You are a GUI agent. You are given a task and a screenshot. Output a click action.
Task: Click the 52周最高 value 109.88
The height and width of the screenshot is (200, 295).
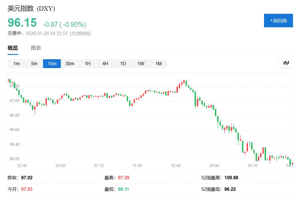[x=231, y=178]
